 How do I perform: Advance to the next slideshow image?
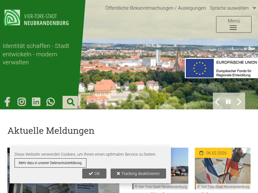coord(239,102)
